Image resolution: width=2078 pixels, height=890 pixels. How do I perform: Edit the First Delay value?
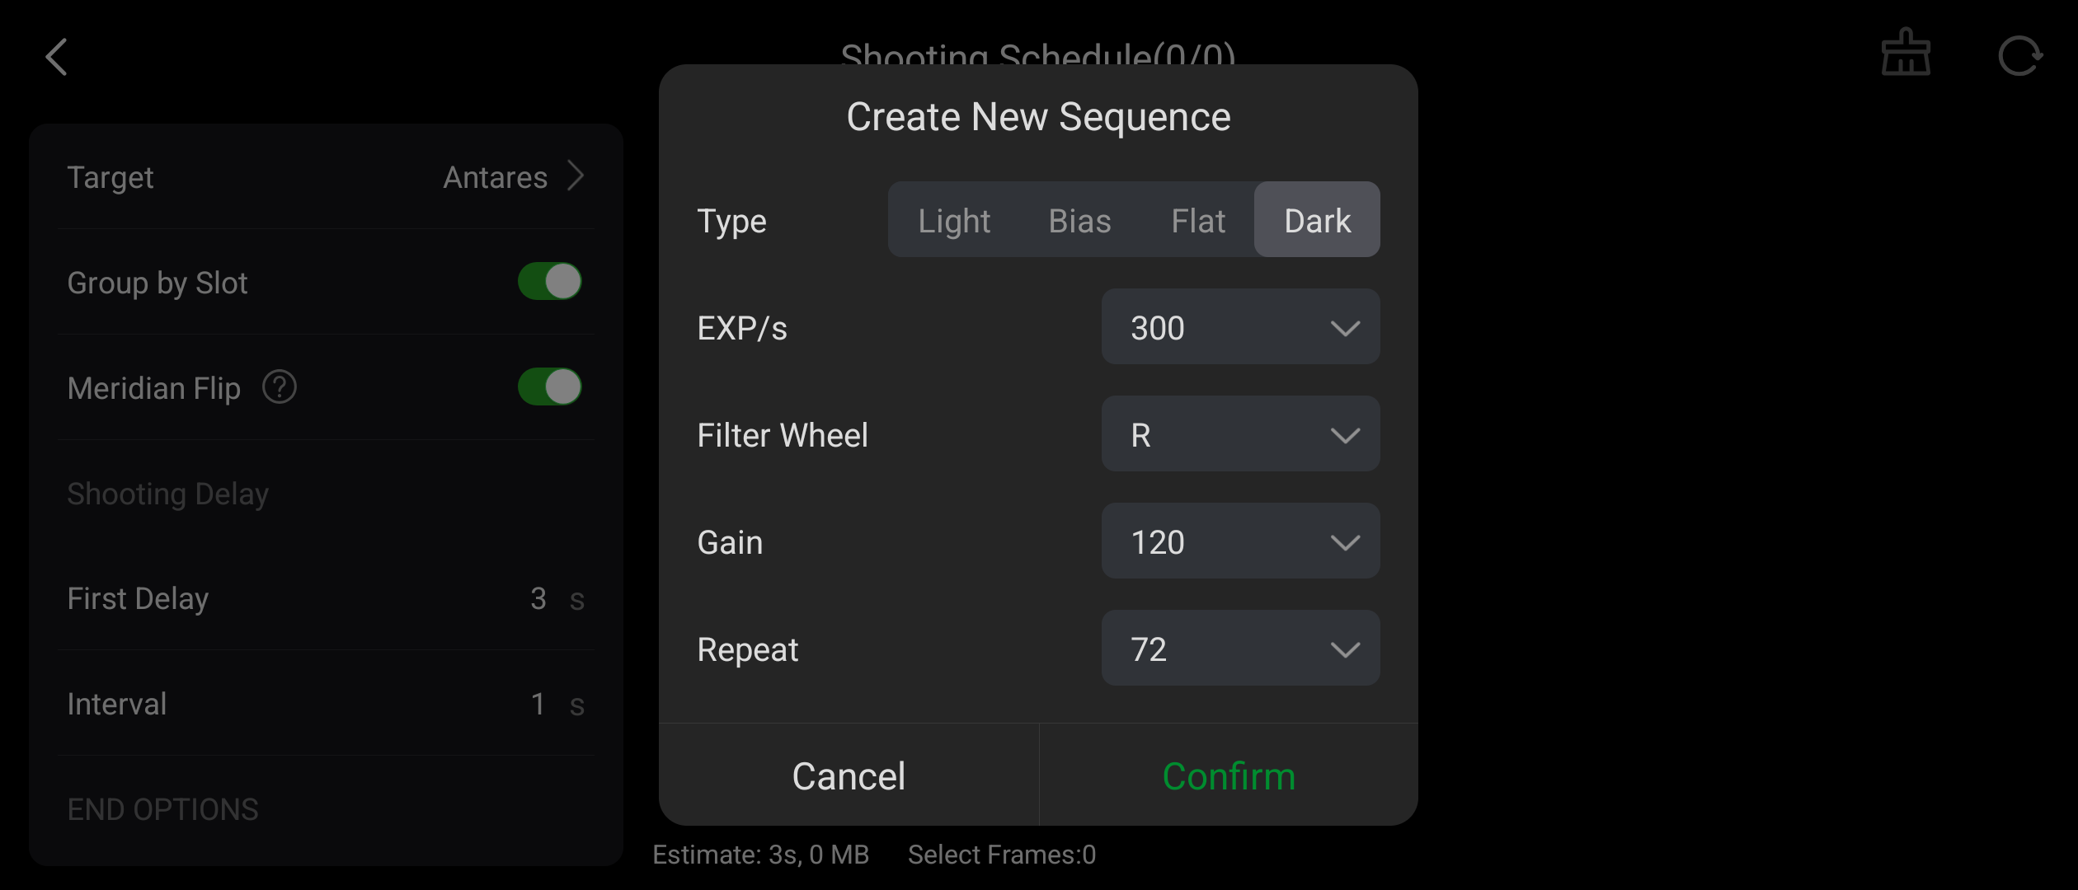tap(538, 598)
